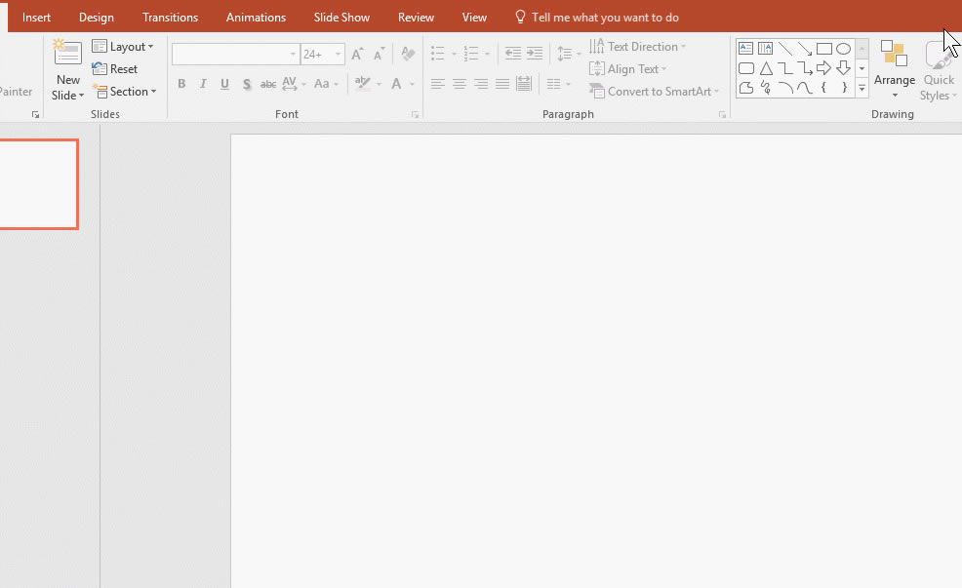Click the Decrease List Level icon
The height and width of the screenshot is (588, 962).
[x=513, y=54]
